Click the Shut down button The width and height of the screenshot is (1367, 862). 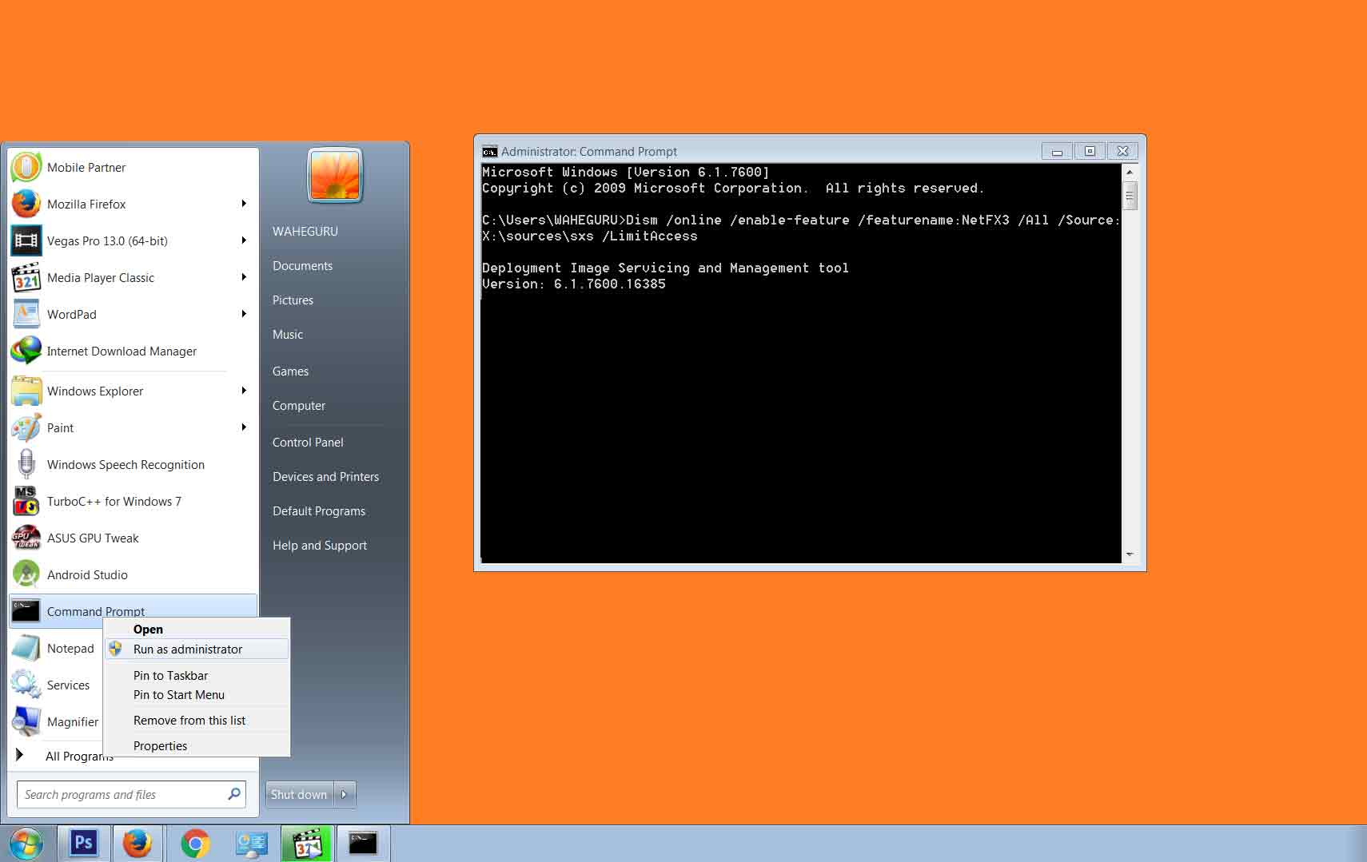(x=298, y=794)
